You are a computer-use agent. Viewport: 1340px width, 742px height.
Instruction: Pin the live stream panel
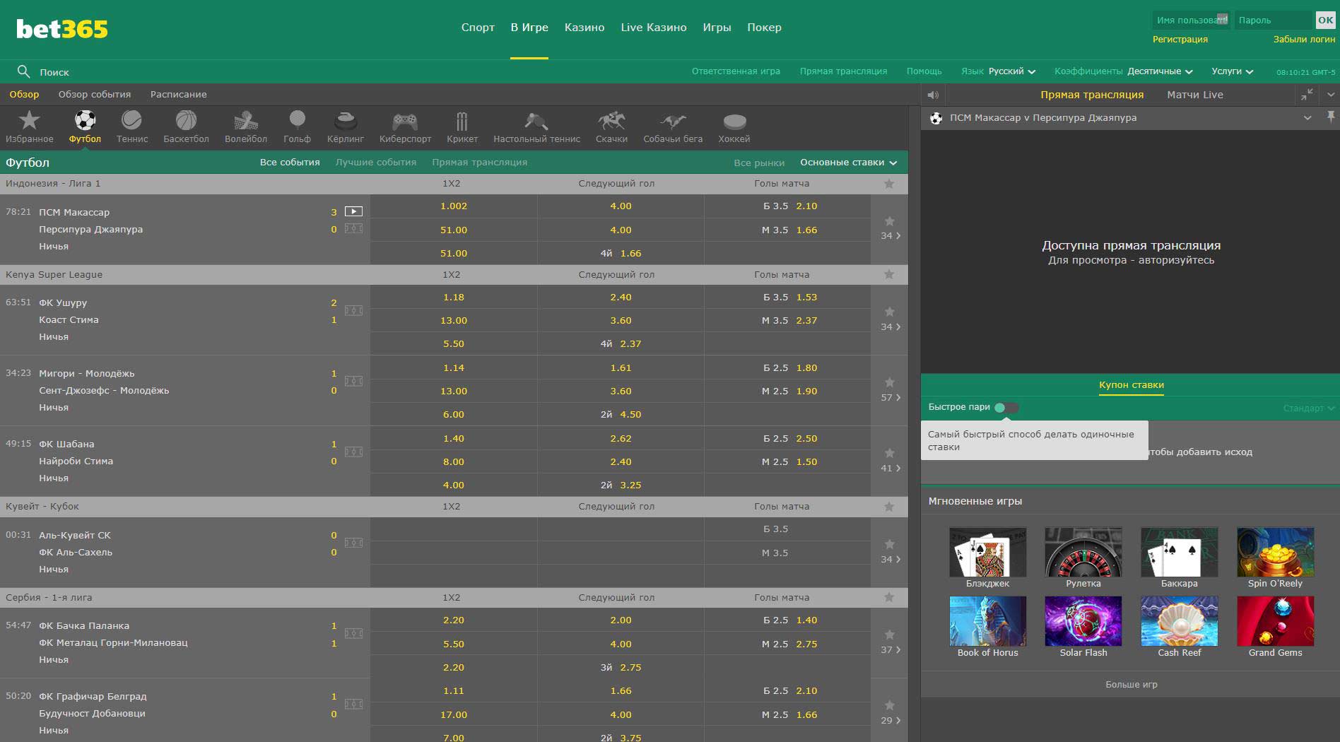pos(1331,117)
